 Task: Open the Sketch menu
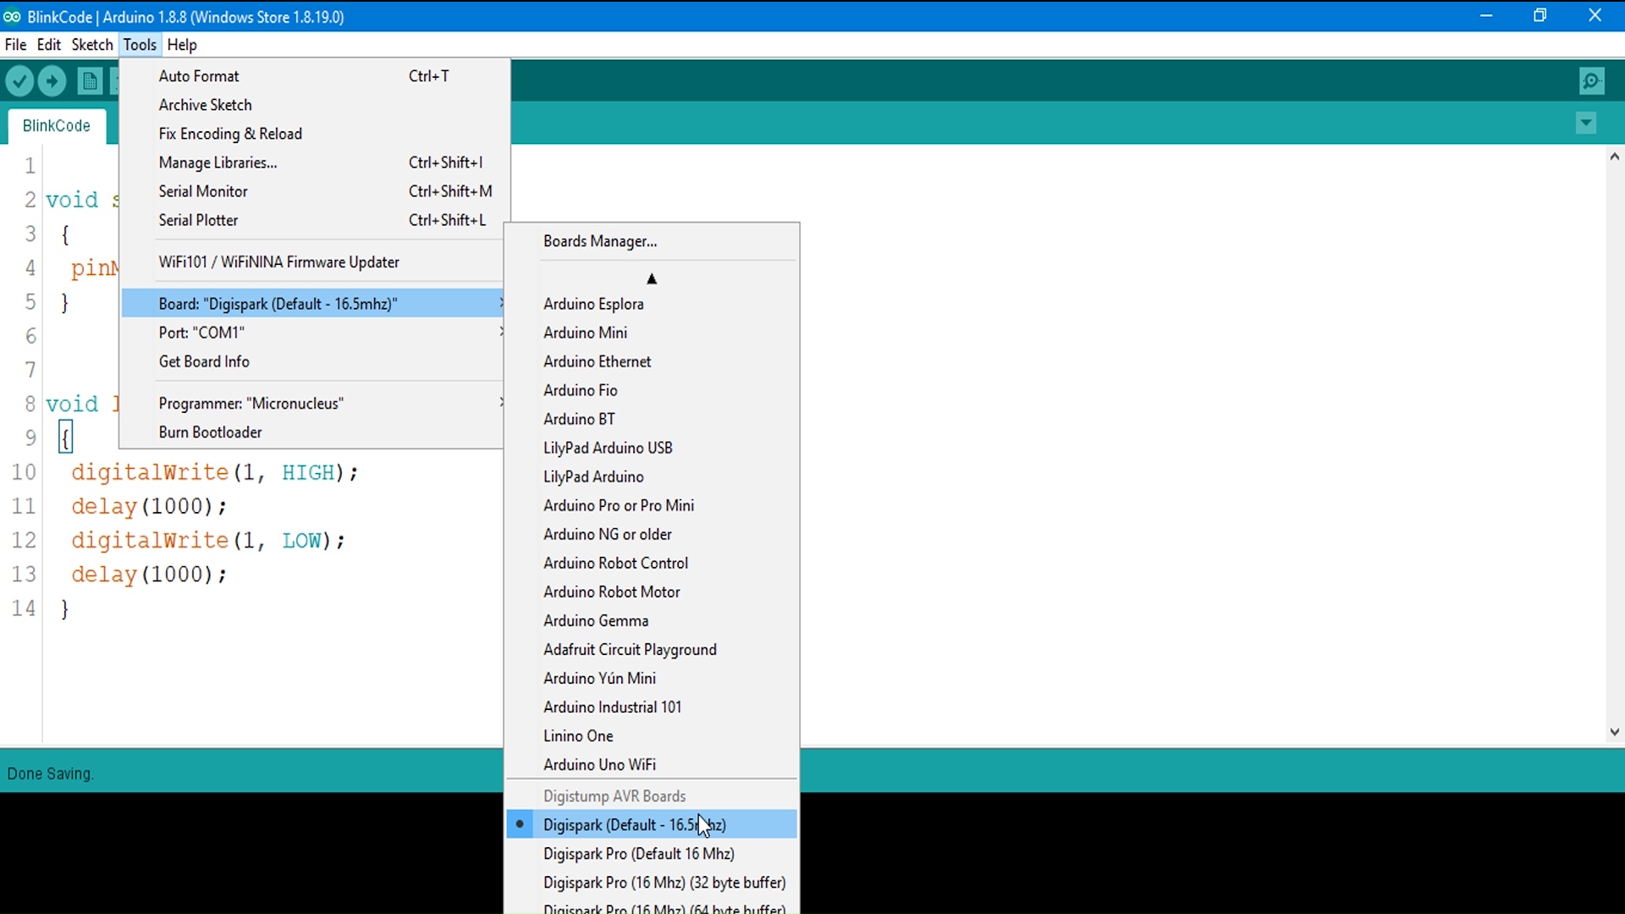point(92,45)
